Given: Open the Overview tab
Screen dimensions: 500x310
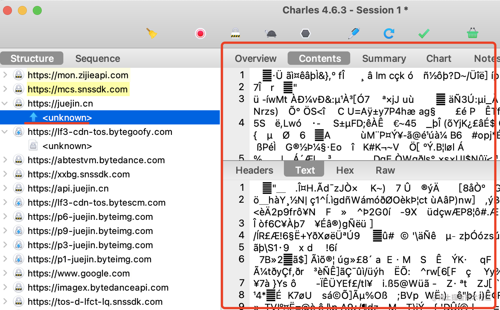Looking at the screenshot, I should pyautogui.click(x=256, y=58).
